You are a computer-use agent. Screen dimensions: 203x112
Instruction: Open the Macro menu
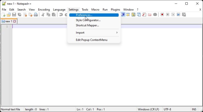(95, 10)
